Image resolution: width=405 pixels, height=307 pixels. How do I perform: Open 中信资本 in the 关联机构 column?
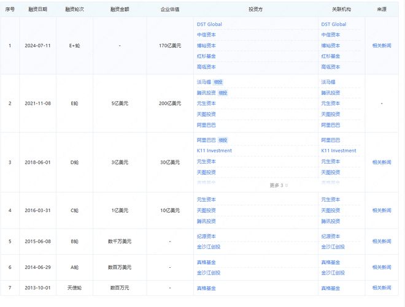click(330, 35)
